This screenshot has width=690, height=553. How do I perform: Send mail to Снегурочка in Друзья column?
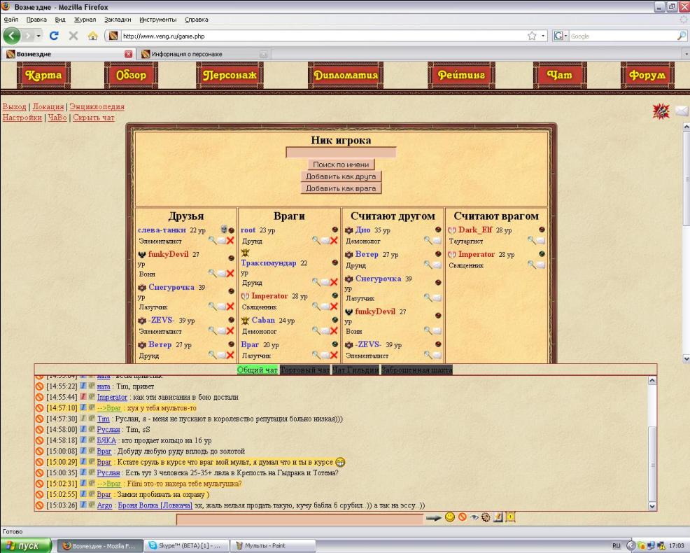221,307
